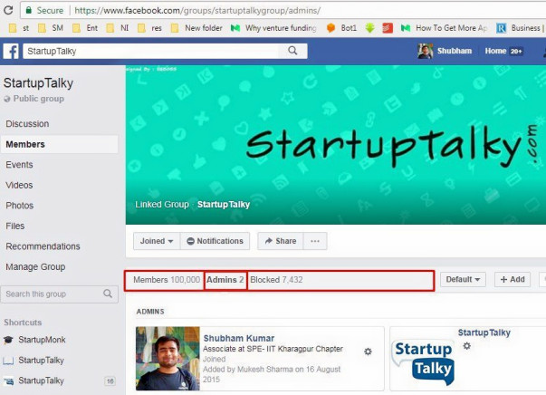This screenshot has height=395, width=546.
Task: Open the Bot1 bookmark
Action: (341, 28)
